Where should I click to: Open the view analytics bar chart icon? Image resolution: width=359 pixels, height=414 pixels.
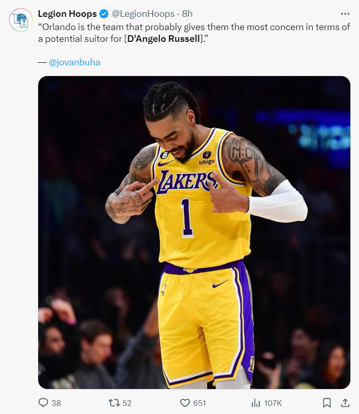(256, 403)
